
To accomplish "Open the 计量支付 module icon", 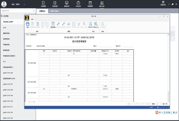I will (78, 4).
